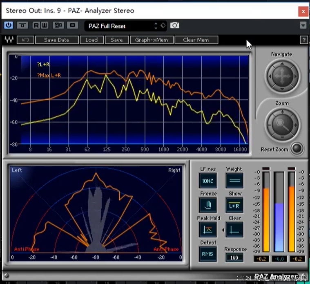
Task: Click the Navigate up arrow
Action: point(282,64)
